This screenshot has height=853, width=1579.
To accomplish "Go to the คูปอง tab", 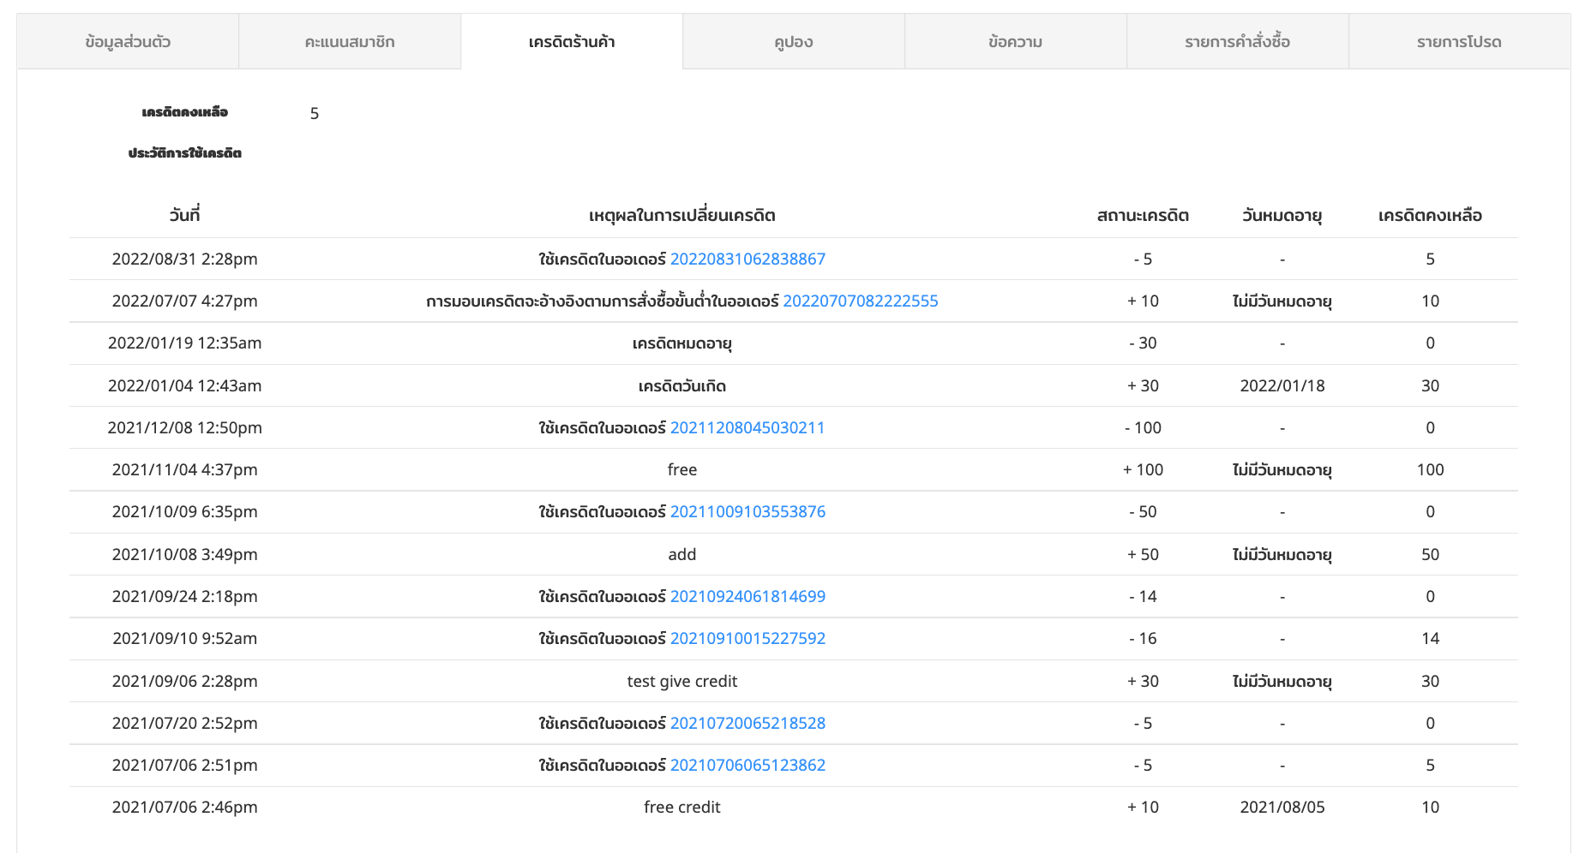I will coord(794,41).
